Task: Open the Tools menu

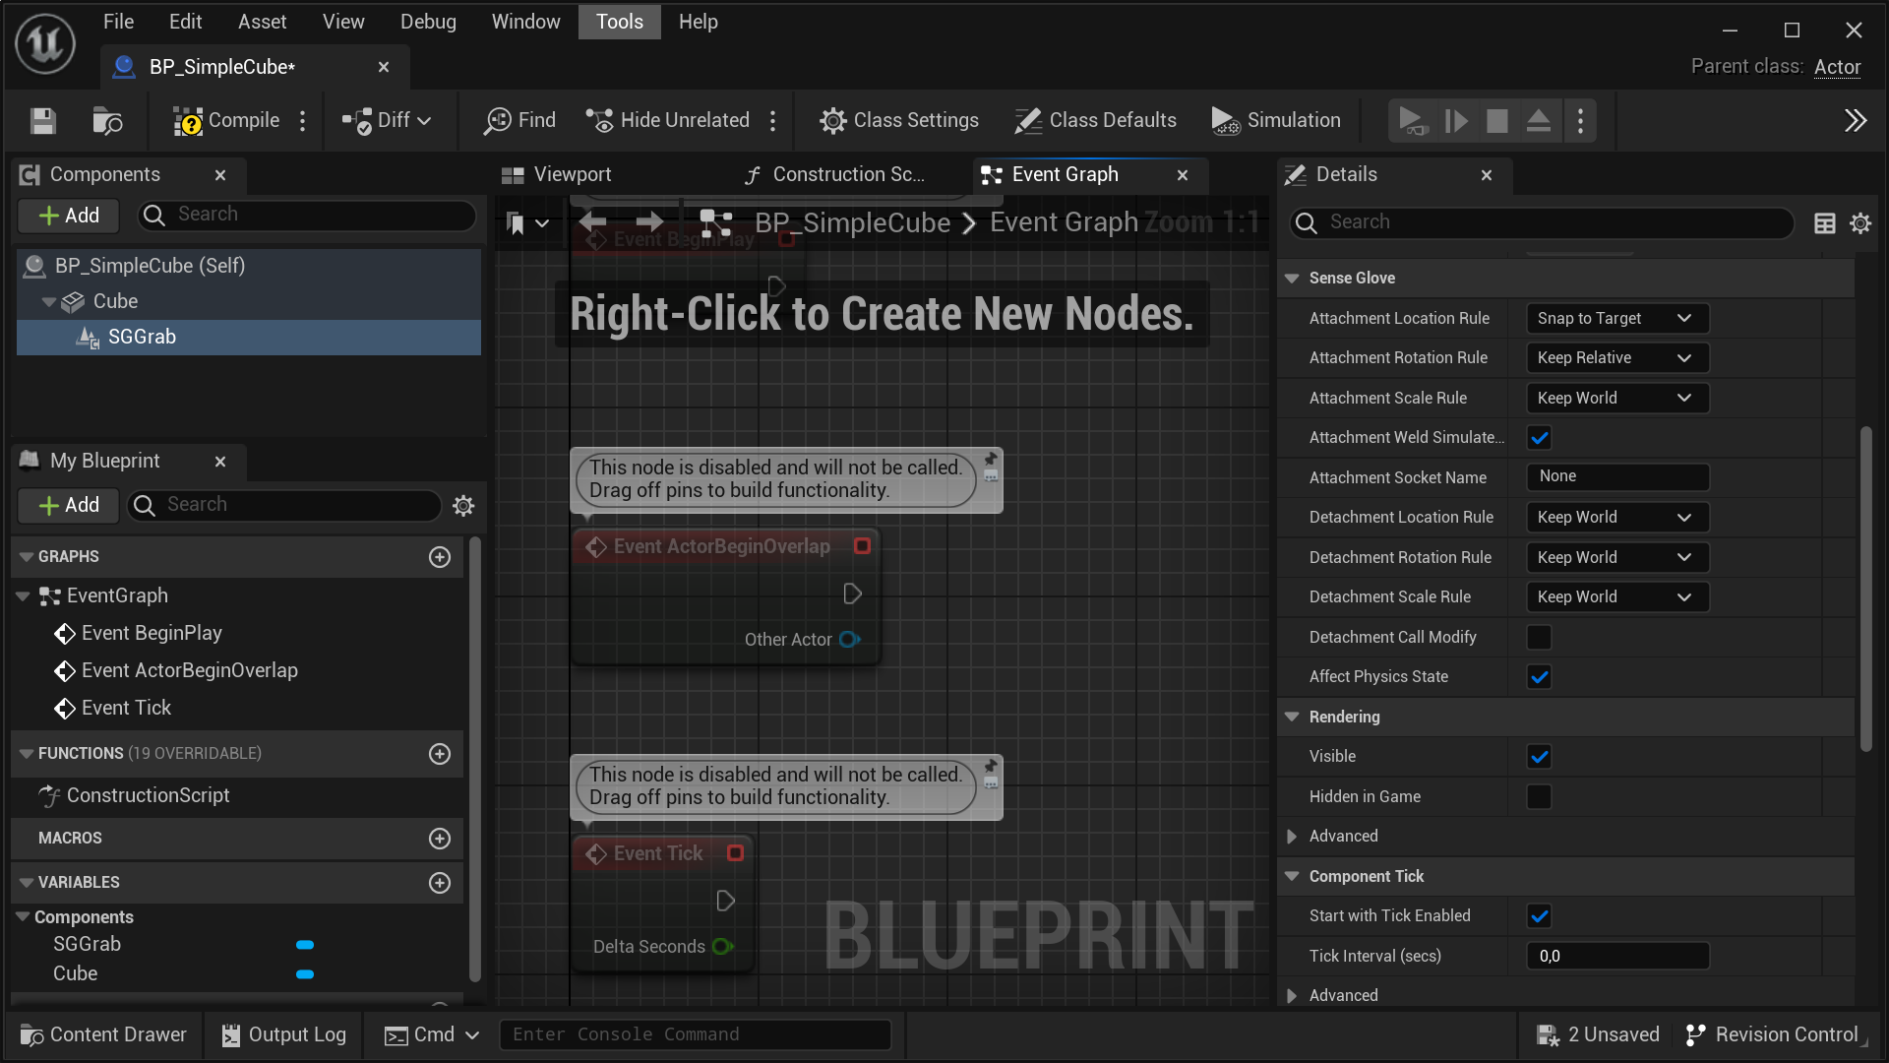Action: (x=619, y=22)
